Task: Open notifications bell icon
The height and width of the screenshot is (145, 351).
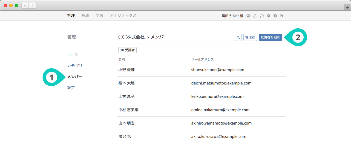Action: point(255,16)
